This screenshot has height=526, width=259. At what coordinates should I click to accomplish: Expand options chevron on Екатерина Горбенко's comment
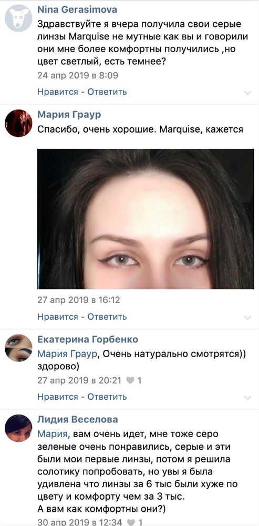tap(247, 398)
